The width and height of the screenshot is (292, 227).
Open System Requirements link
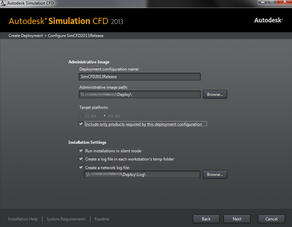pyautogui.click(x=66, y=219)
